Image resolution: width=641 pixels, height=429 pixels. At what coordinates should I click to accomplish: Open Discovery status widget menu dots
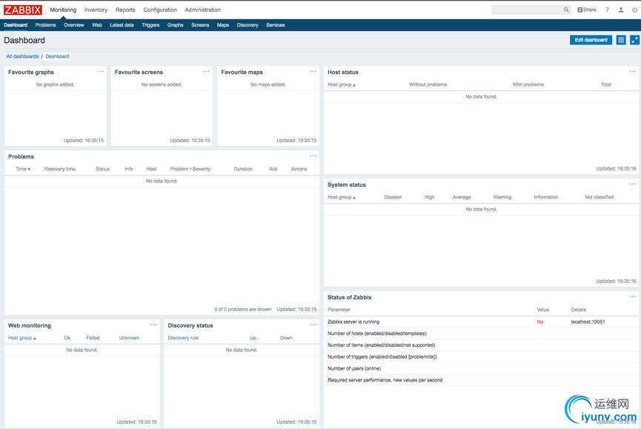[x=313, y=325]
